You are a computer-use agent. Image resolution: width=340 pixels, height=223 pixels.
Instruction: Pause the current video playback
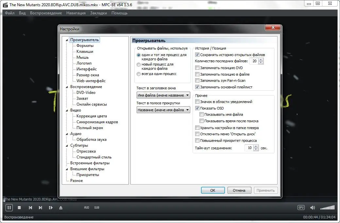point(9,207)
